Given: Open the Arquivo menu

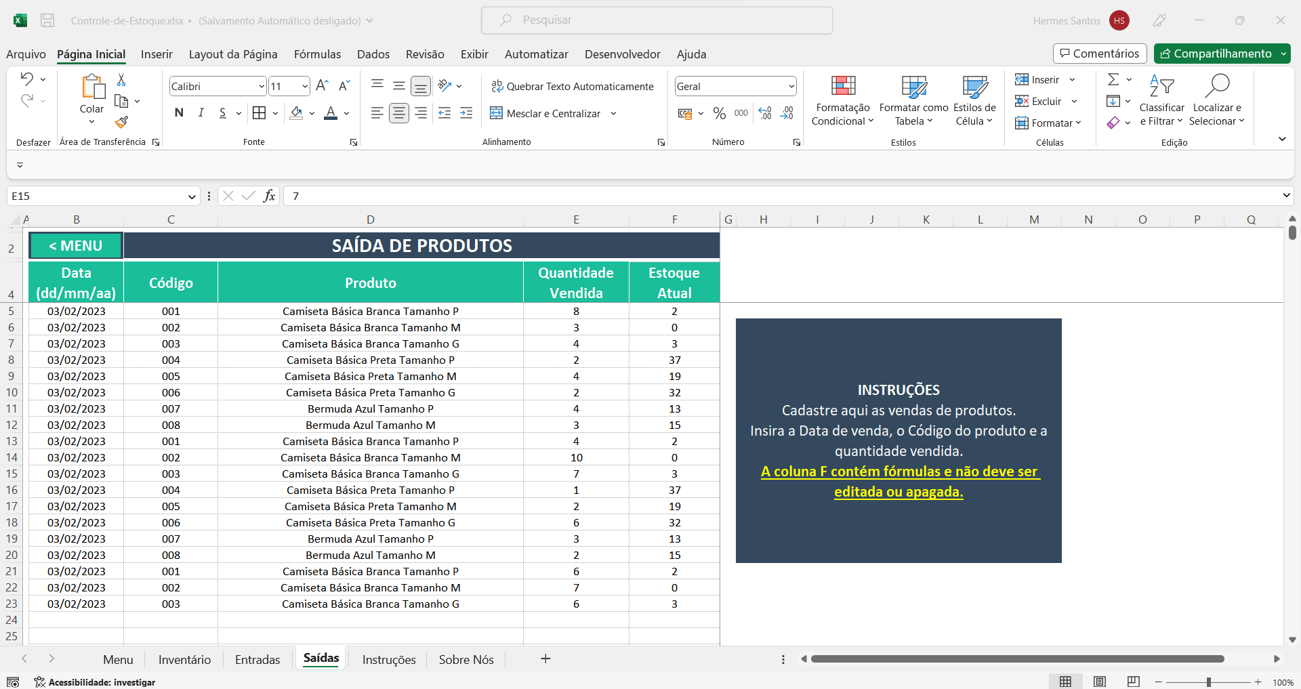Looking at the screenshot, I should [26, 54].
